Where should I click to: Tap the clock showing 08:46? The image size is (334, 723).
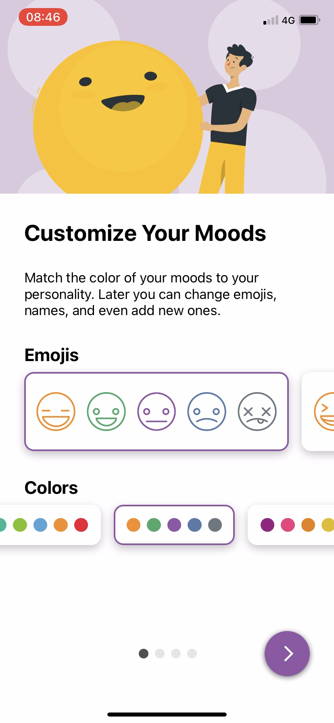[x=43, y=17]
